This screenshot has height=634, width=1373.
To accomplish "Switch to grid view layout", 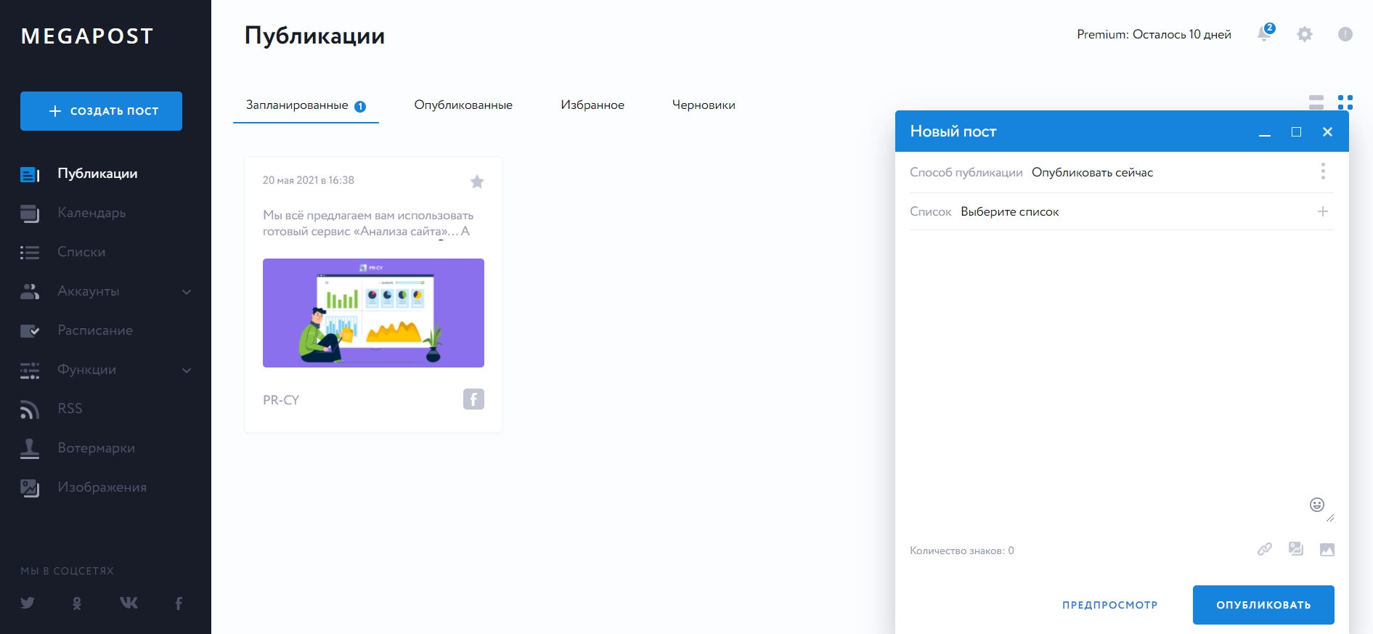I will click(1345, 102).
